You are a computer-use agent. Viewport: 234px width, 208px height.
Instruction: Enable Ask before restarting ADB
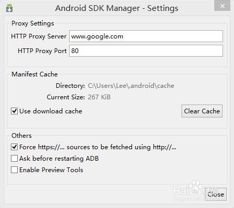[14, 159]
